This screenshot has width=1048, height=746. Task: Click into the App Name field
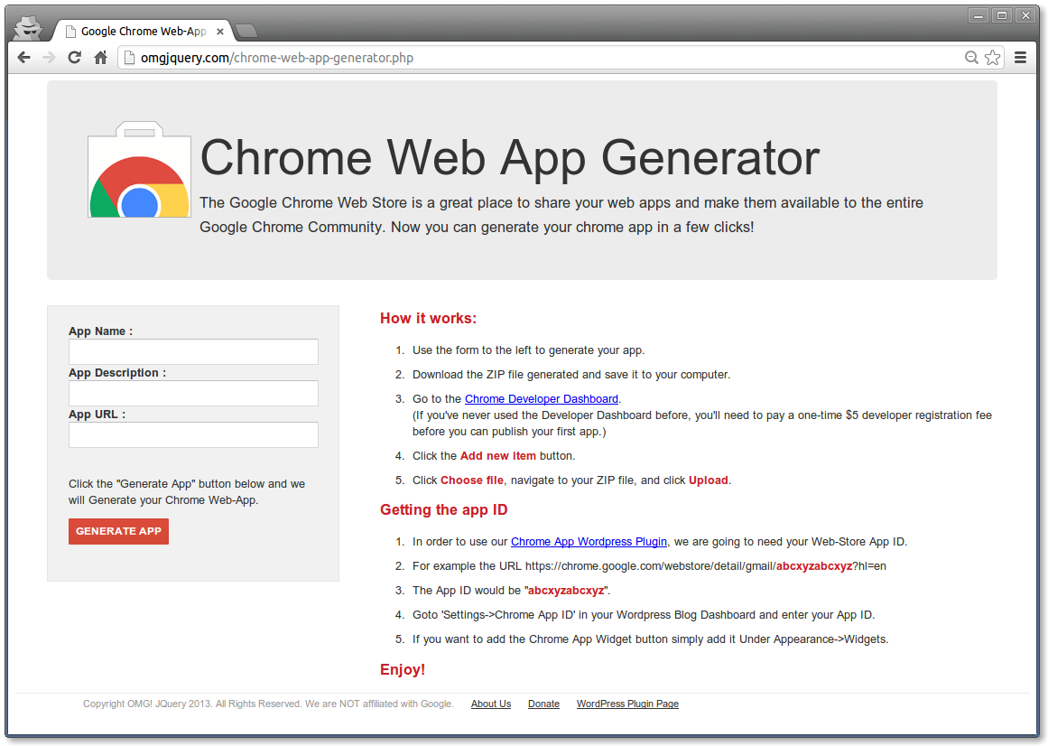click(193, 351)
